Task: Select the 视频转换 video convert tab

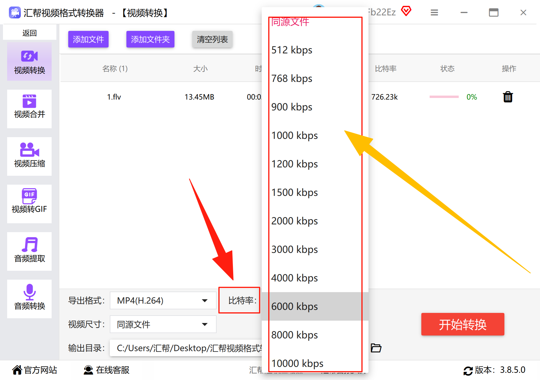Action: tap(29, 61)
